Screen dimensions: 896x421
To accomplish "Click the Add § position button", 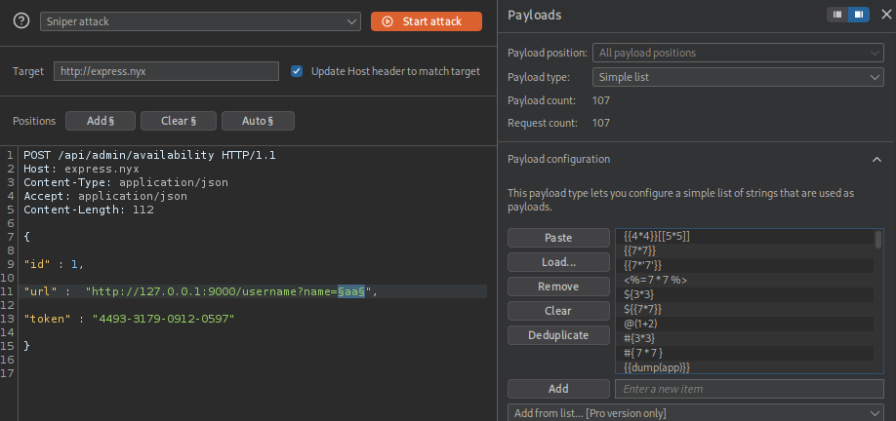I will [101, 121].
